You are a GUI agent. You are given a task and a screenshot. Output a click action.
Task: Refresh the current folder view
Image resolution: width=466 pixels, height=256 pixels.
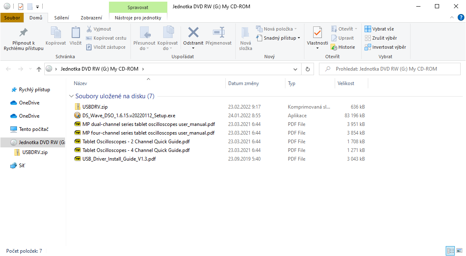307,69
